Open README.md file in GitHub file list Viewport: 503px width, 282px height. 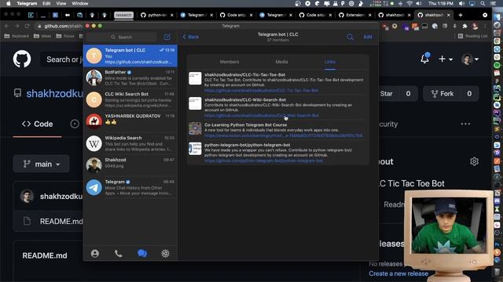pos(61,221)
